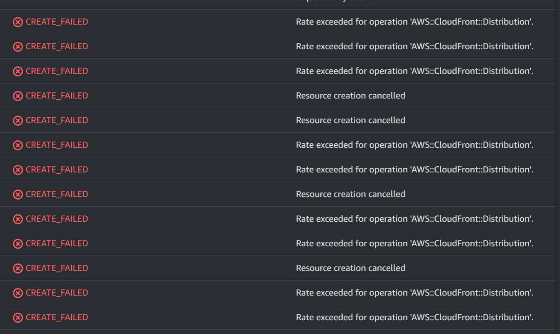Select 'Rate exceeded' message directly above first cancelled row

tap(415, 71)
